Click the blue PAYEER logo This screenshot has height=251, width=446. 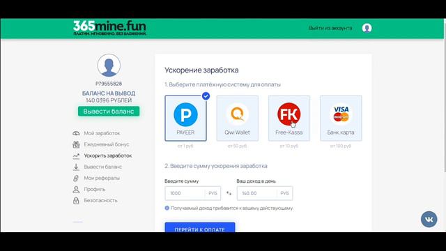pos(185,114)
